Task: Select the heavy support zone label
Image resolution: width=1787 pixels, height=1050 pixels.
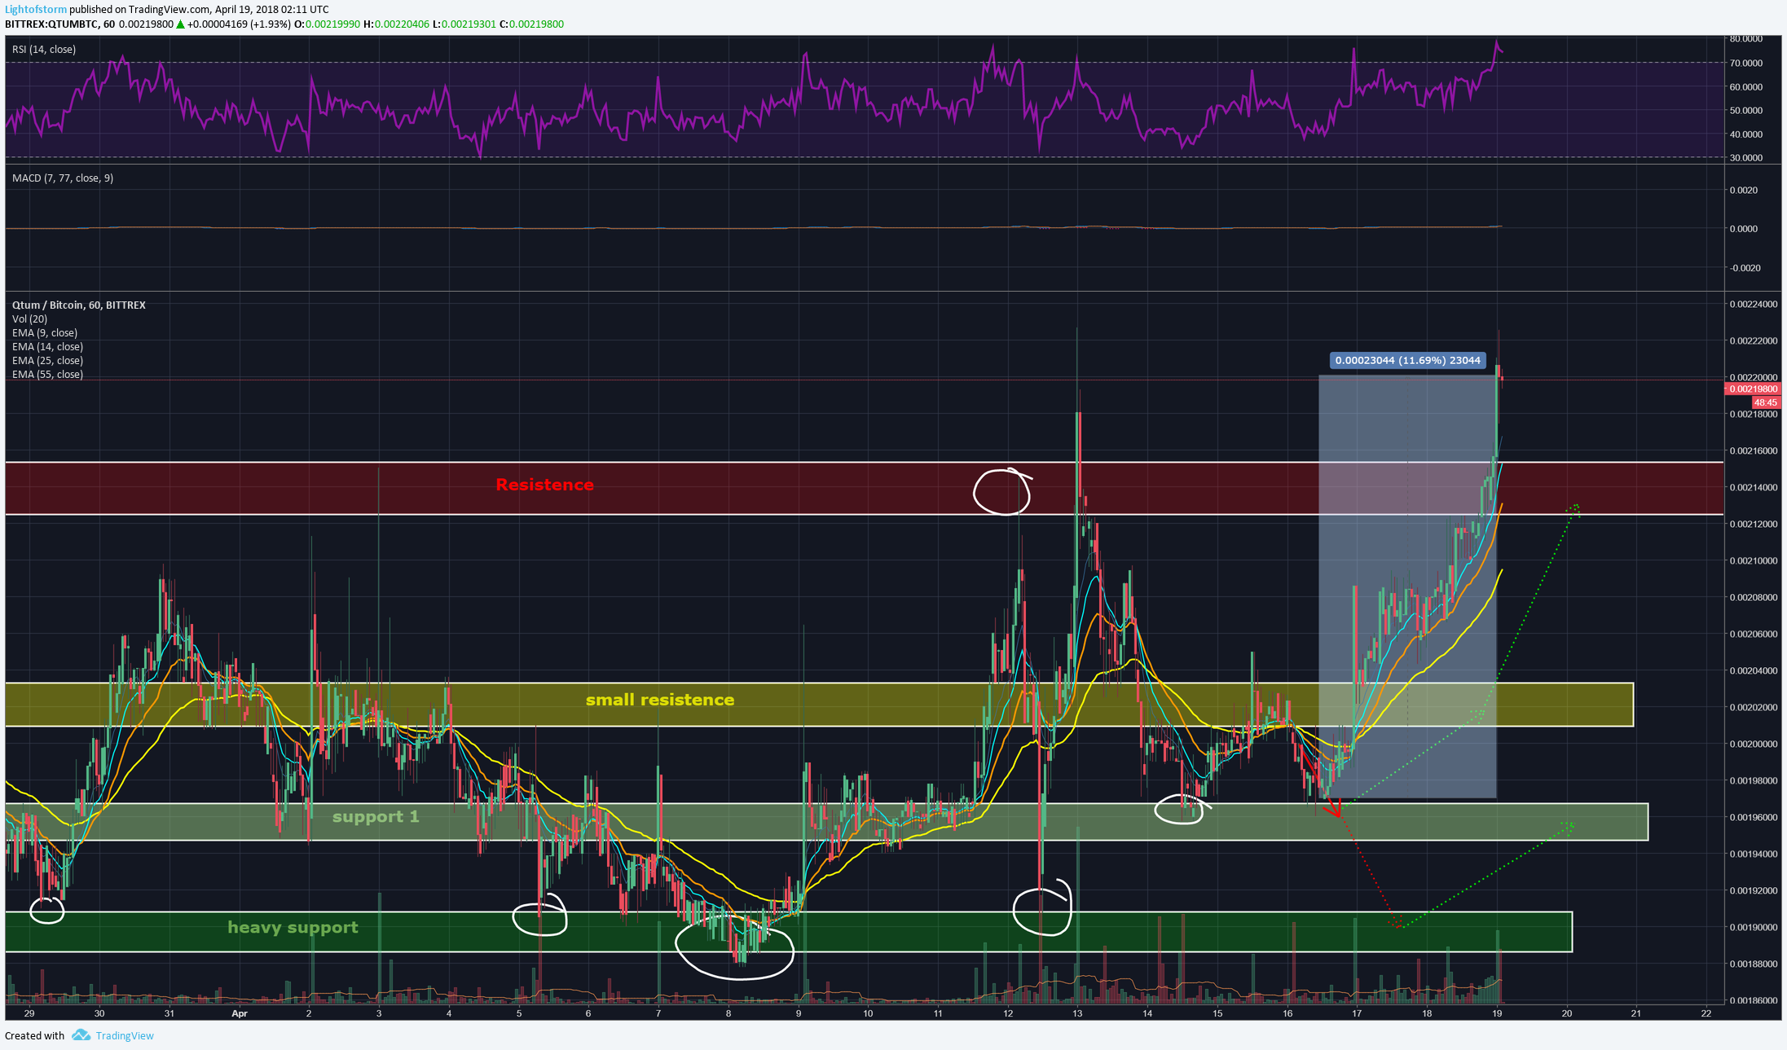Action: tap(293, 928)
